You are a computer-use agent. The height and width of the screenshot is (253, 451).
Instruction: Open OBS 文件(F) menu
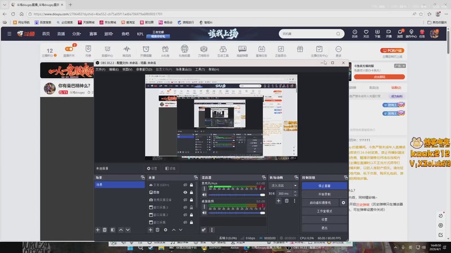click(x=100, y=69)
